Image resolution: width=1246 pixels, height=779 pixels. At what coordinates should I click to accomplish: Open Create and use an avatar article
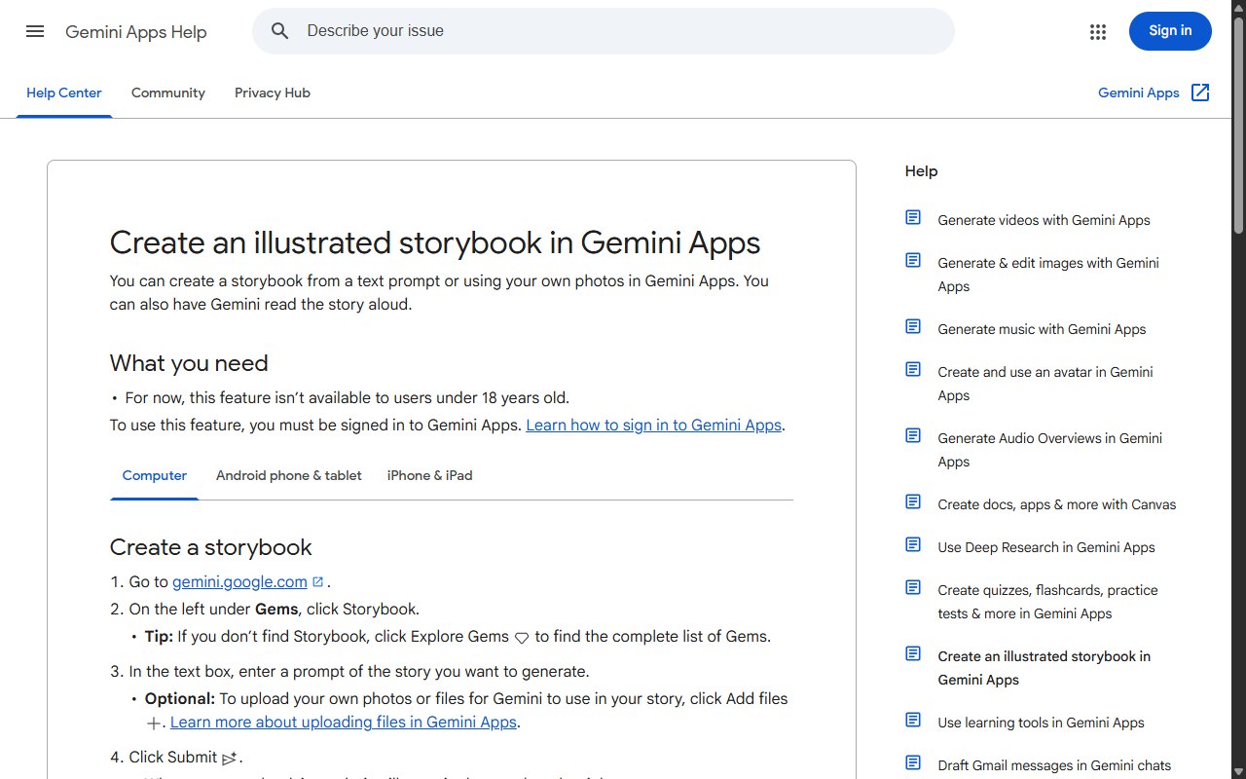tap(1045, 384)
